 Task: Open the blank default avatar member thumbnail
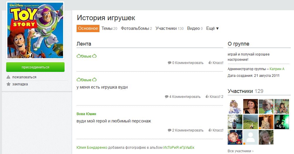[251, 137]
